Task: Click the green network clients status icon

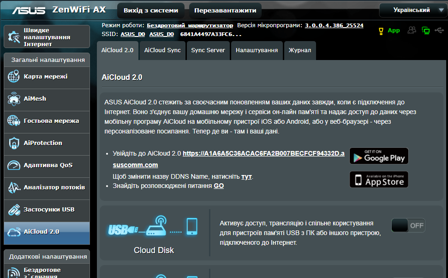Action: pyautogui.click(x=426, y=30)
